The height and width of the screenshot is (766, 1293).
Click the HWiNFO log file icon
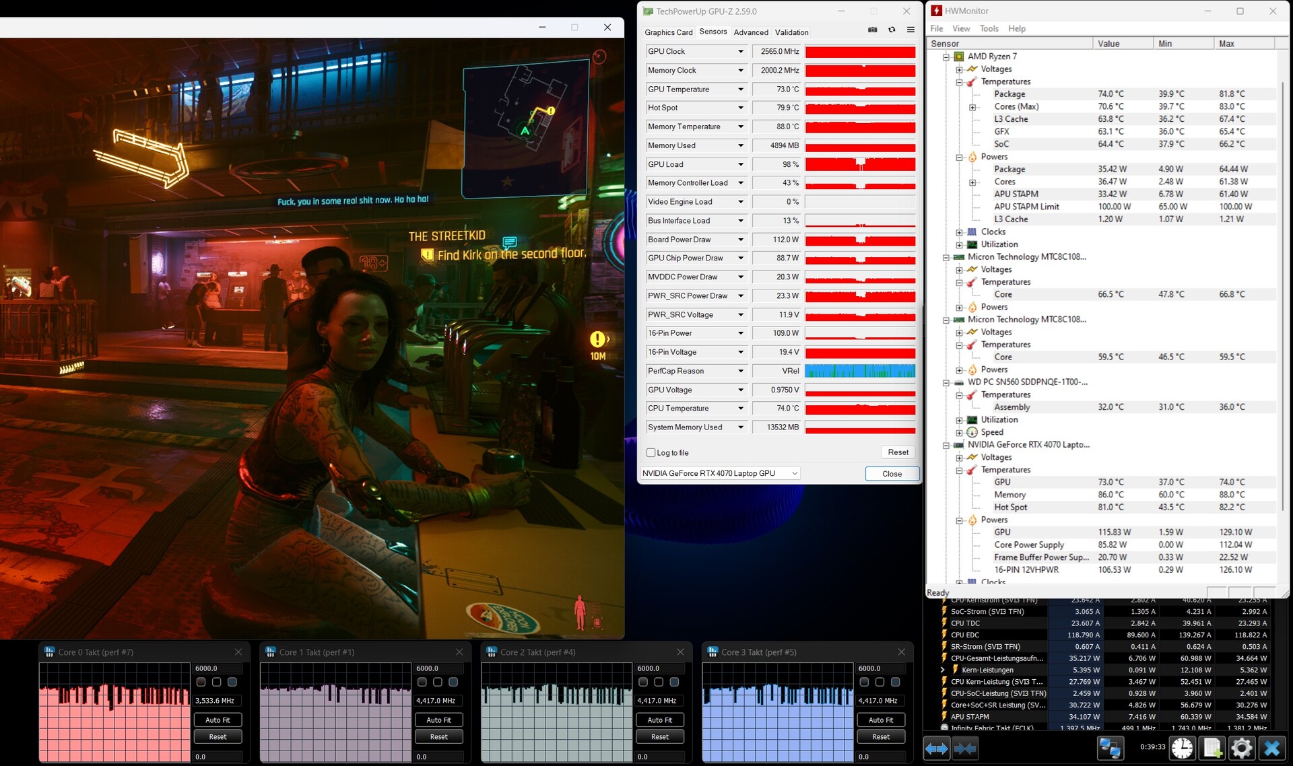[1212, 748]
